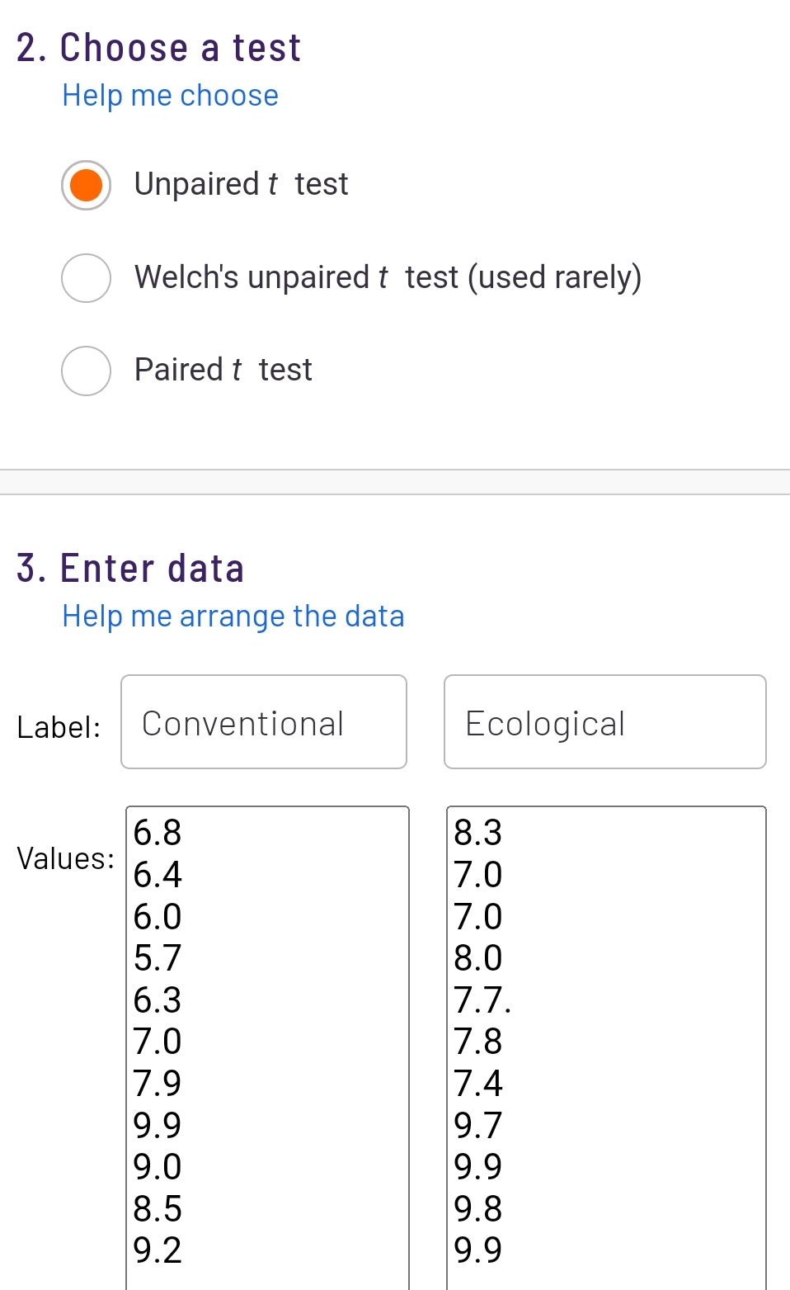Focus the Ecological label input field

click(605, 722)
